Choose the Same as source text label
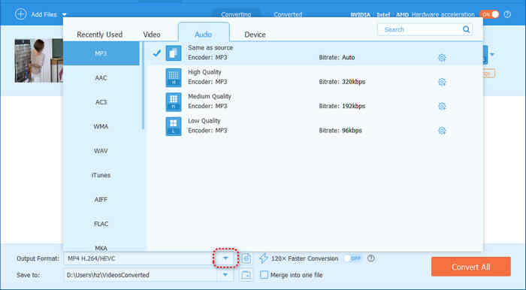The image size is (526, 290). tap(210, 48)
